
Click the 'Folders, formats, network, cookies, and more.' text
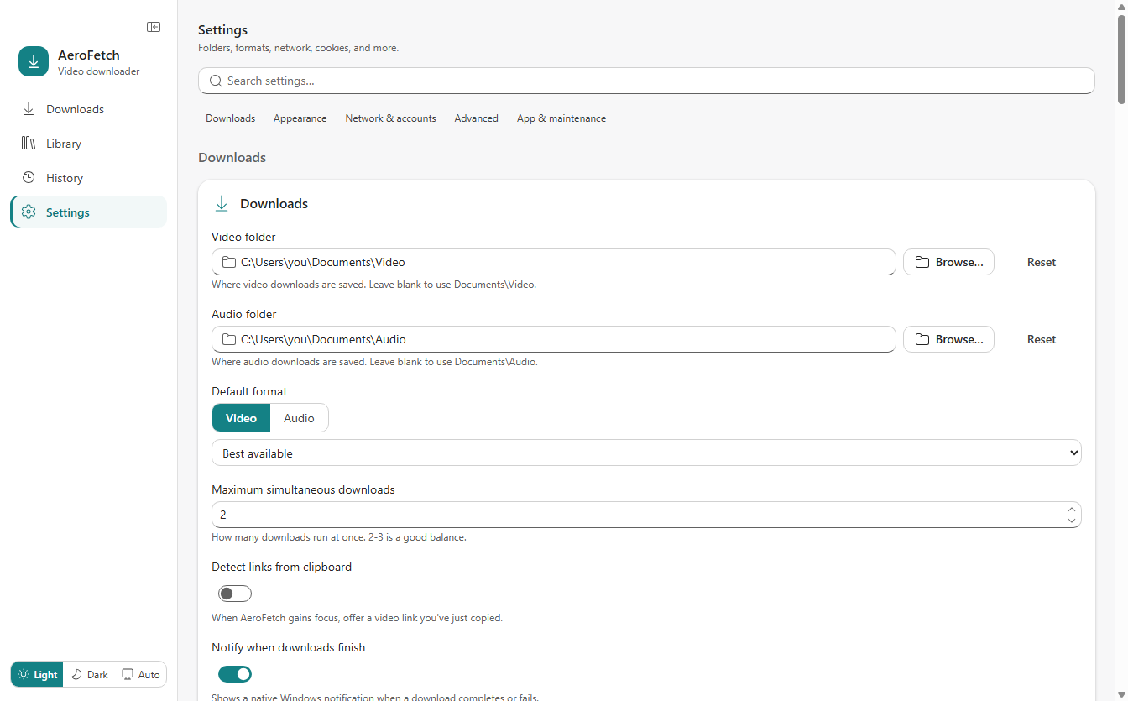point(298,48)
